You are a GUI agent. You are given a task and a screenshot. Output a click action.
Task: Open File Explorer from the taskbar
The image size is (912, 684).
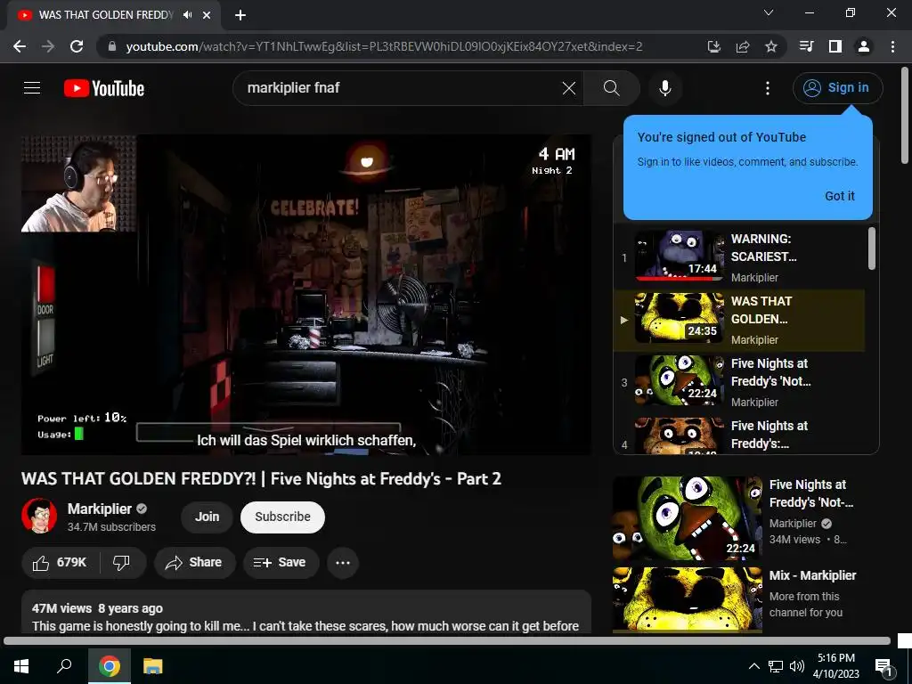[x=153, y=666]
